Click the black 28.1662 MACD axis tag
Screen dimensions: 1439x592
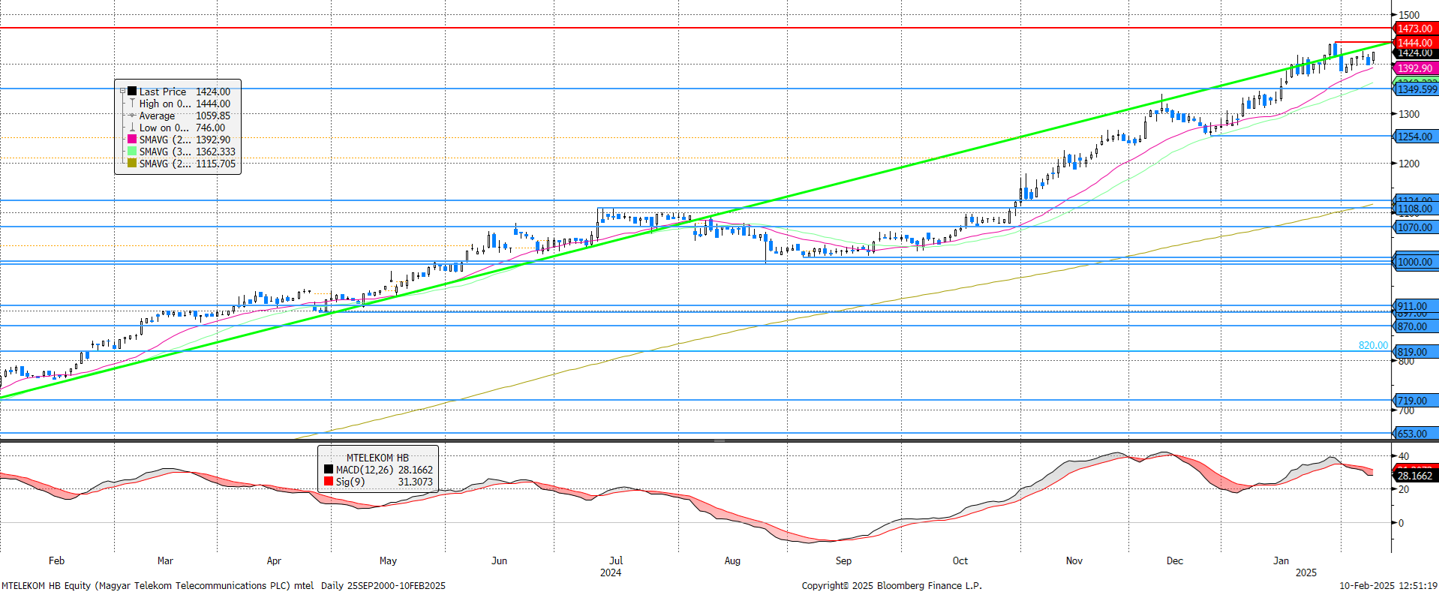coord(1415,476)
